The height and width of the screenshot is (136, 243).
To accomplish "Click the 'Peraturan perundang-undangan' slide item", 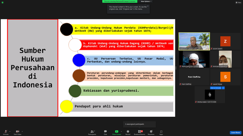I will click(129, 76).
